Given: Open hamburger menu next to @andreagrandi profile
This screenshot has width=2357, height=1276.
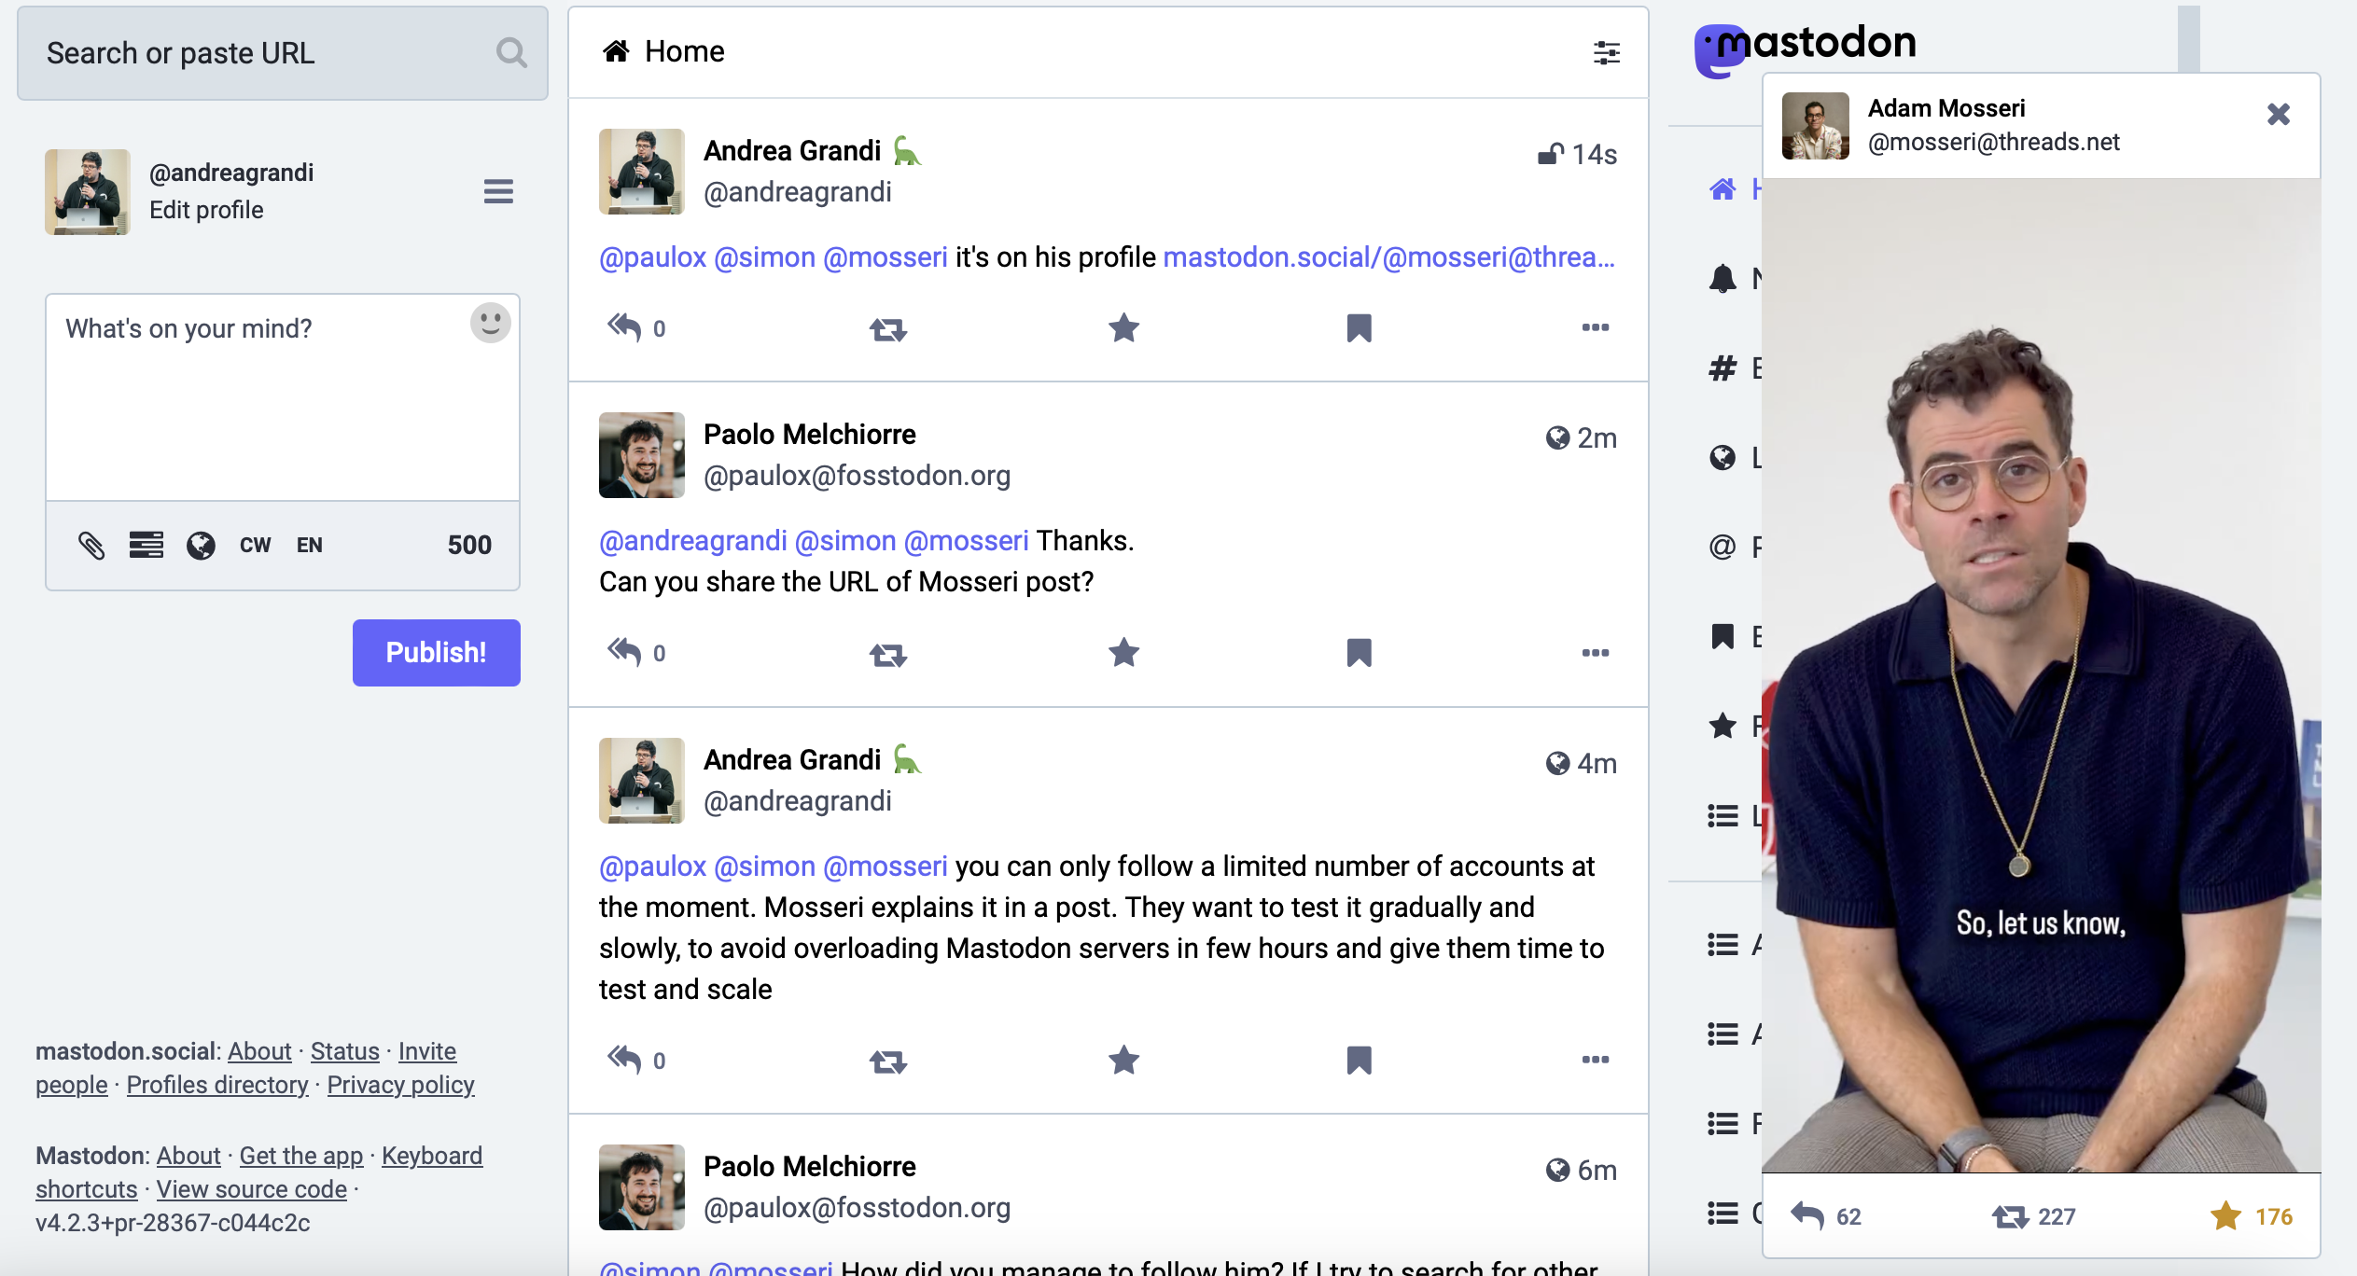Looking at the screenshot, I should click(498, 192).
